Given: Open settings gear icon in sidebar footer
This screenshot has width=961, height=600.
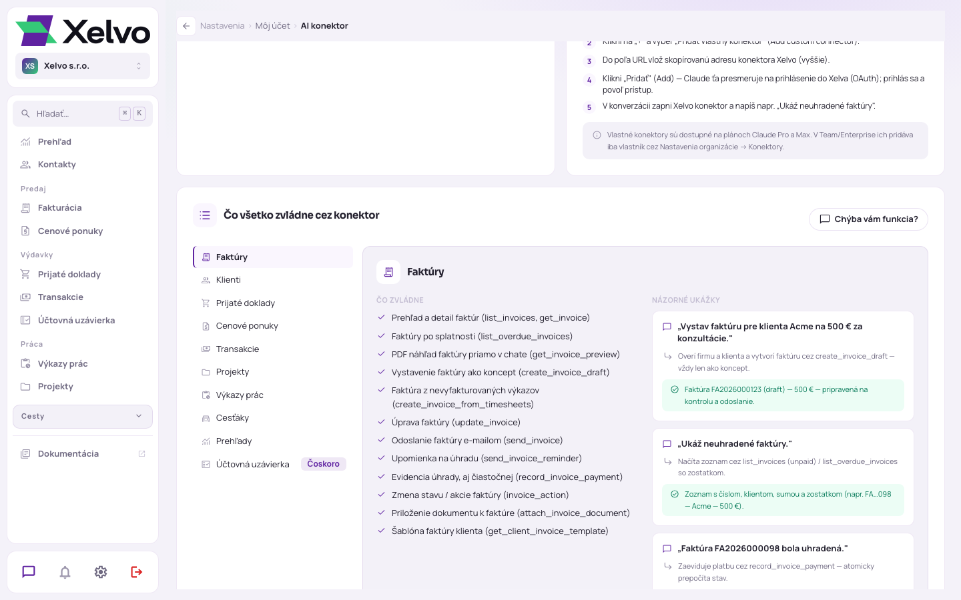Looking at the screenshot, I should coord(101,572).
